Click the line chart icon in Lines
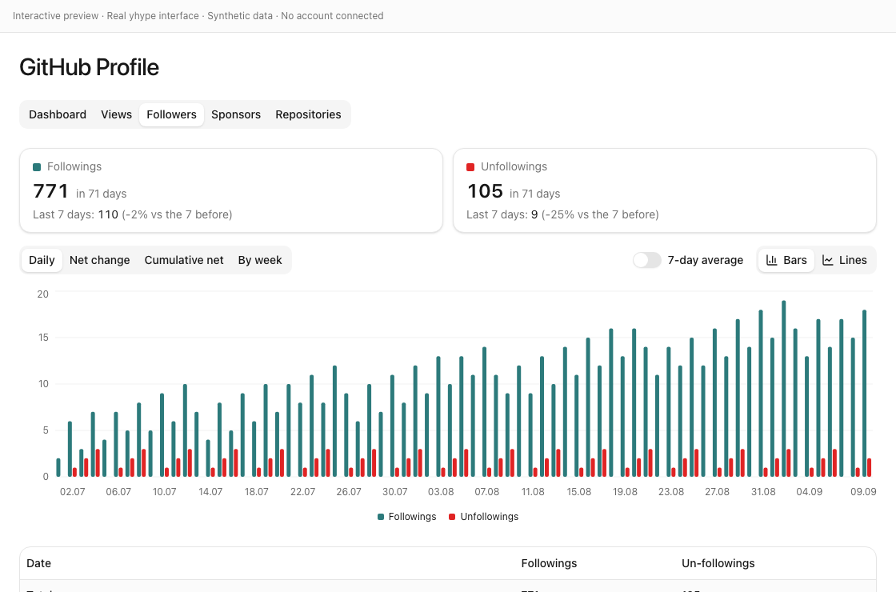 [827, 260]
